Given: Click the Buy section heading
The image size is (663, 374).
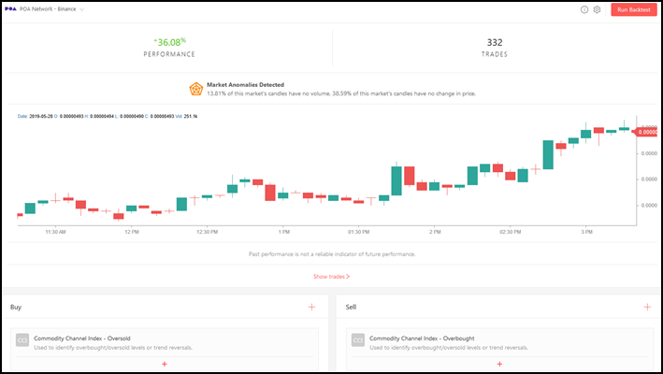Looking at the screenshot, I should 16,307.
